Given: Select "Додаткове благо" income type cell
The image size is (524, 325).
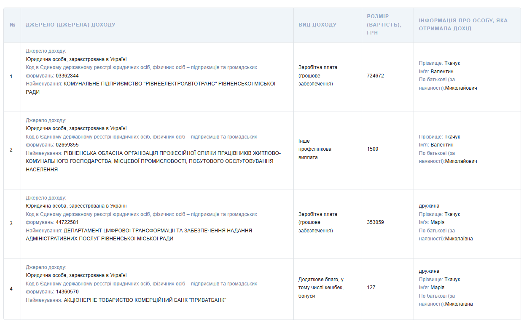Looking at the screenshot, I should tap(321, 288).
